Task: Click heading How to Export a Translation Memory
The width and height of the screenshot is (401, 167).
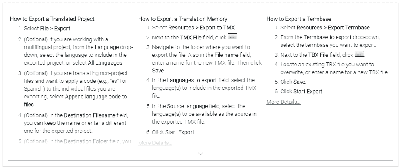Action: (x=182, y=19)
